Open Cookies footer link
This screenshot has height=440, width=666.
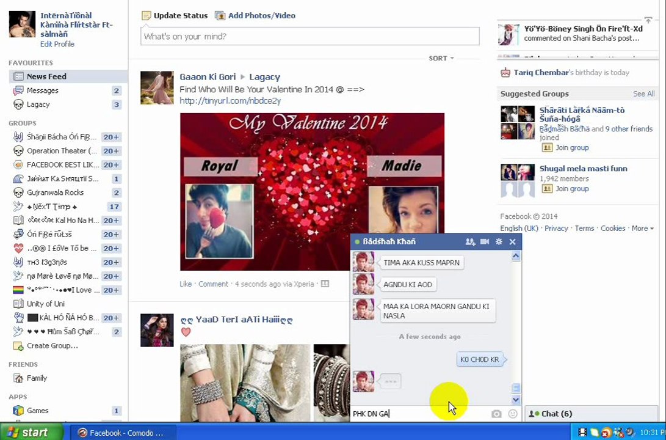pyautogui.click(x=613, y=229)
